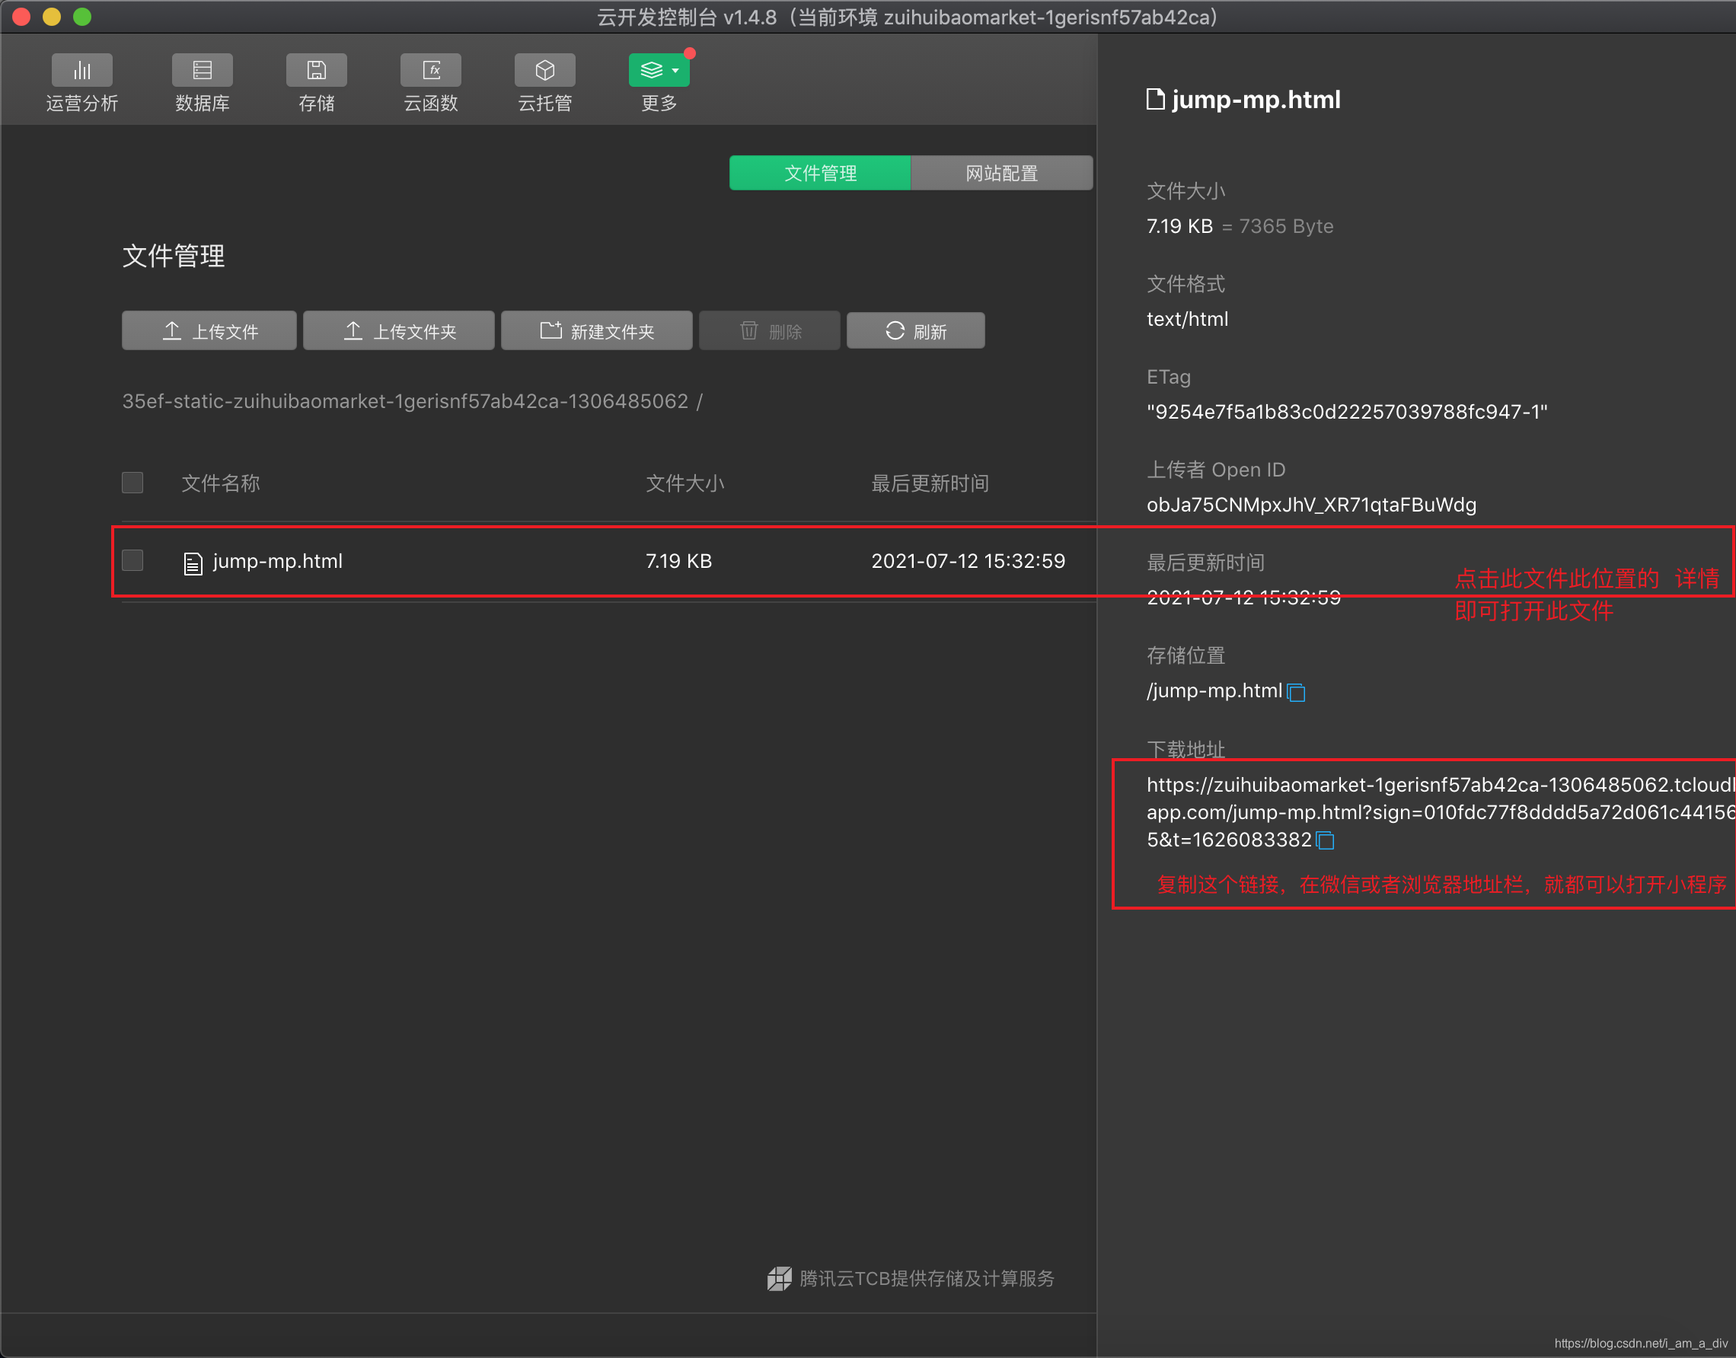Open the 云托管 cloud hosting icon
The image size is (1736, 1358).
tap(544, 70)
